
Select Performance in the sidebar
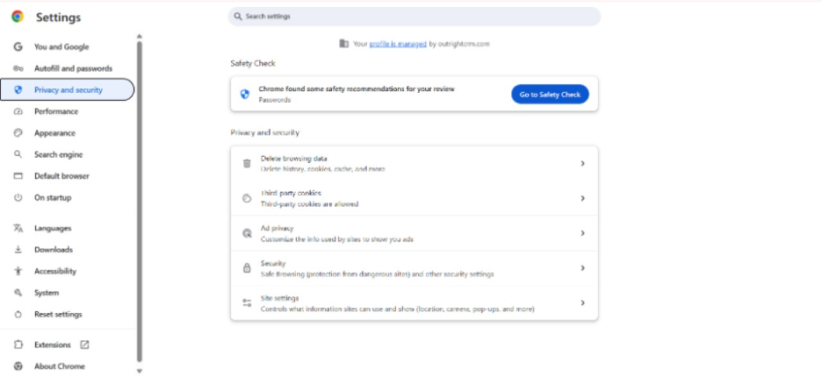[56, 111]
